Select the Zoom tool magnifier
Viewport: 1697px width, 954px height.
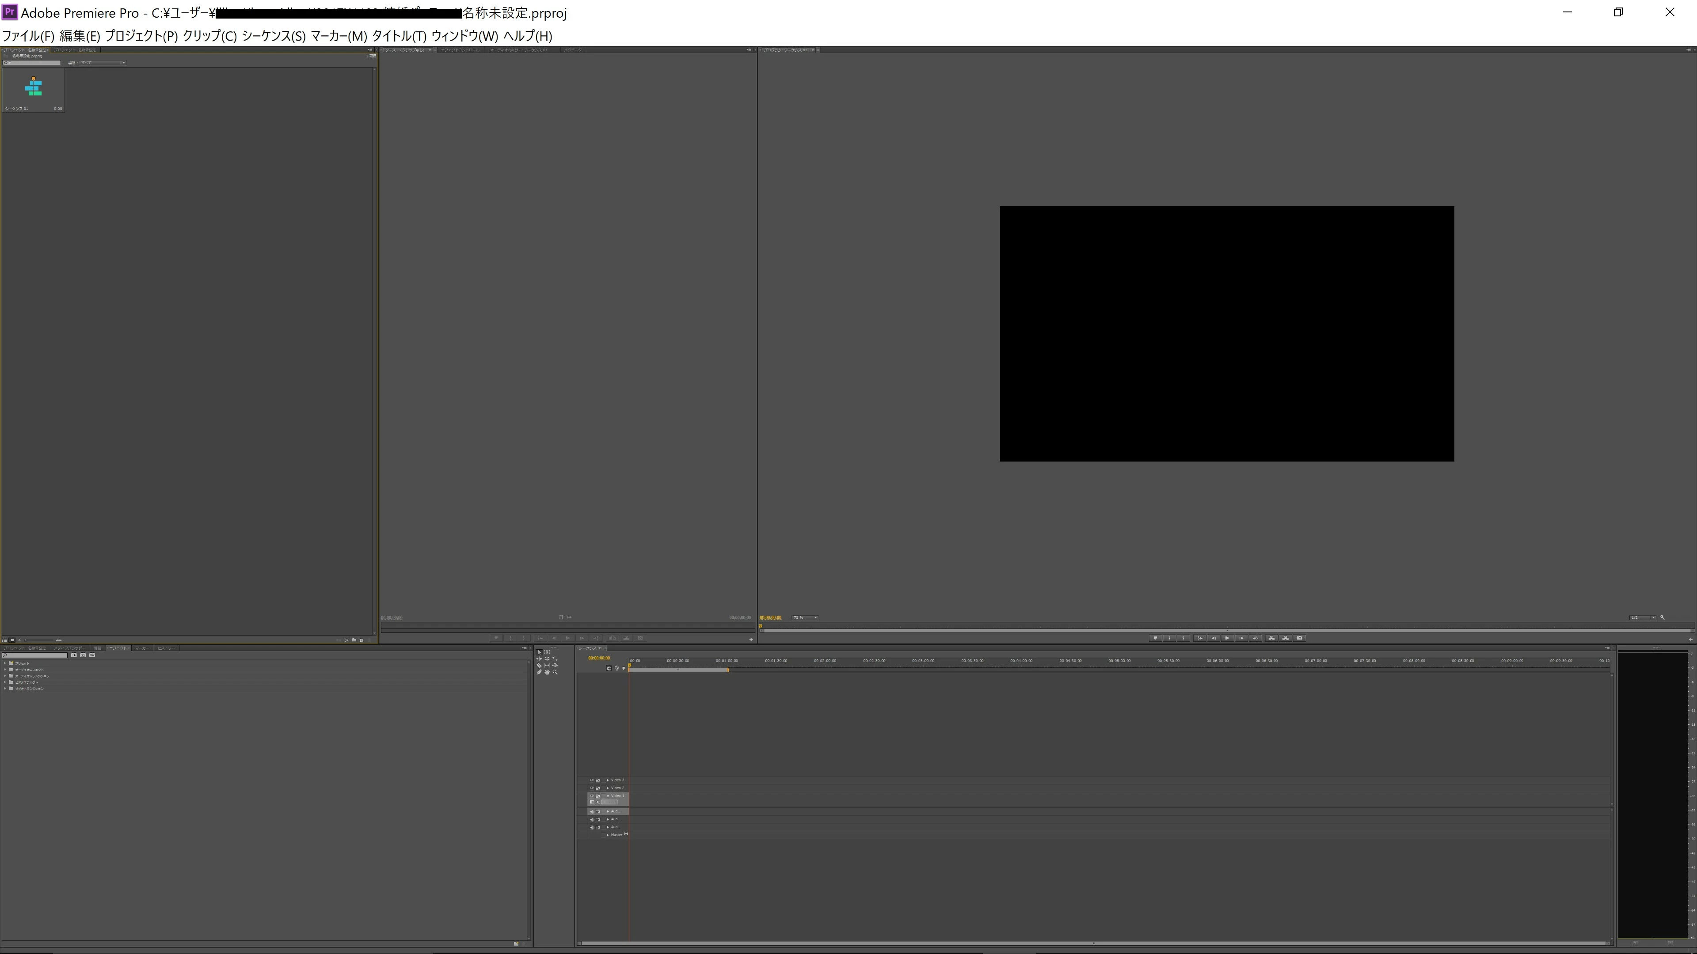[556, 672]
